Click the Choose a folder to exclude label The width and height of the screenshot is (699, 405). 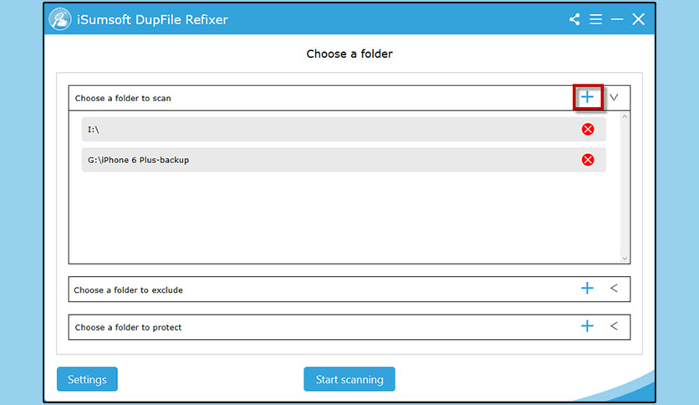[128, 290]
